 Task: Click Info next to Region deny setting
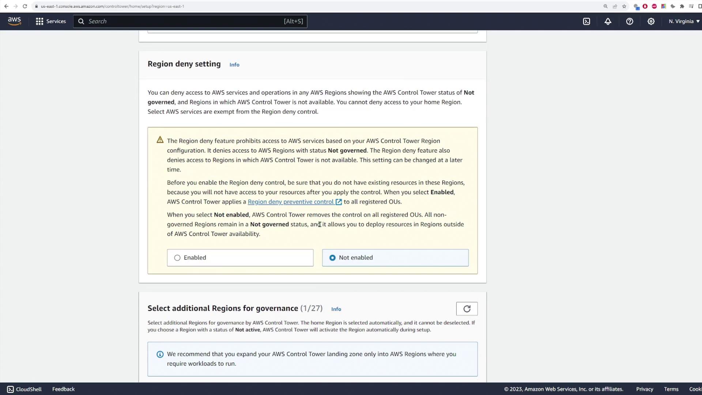[234, 65]
